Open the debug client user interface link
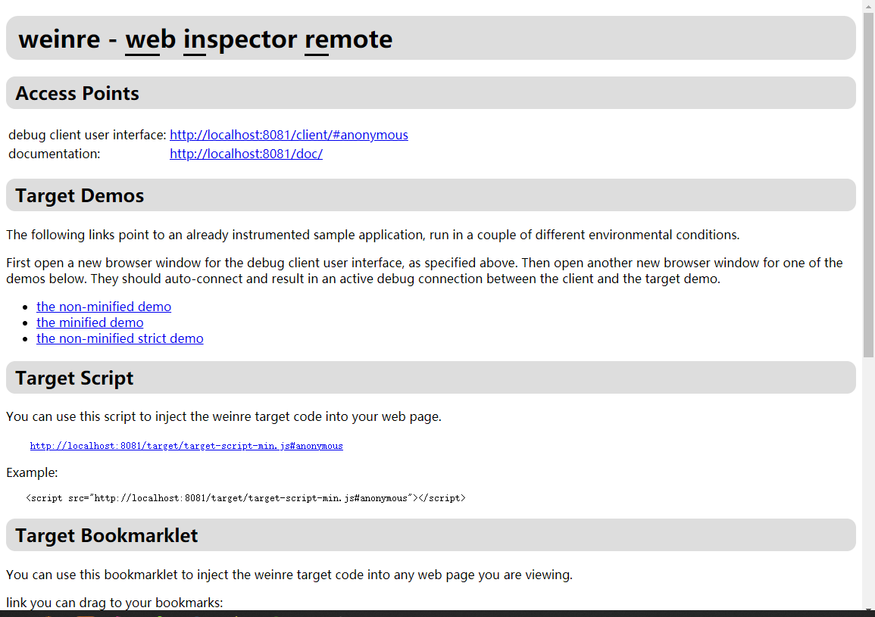This screenshot has height=617, width=875. pyautogui.click(x=289, y=135)
